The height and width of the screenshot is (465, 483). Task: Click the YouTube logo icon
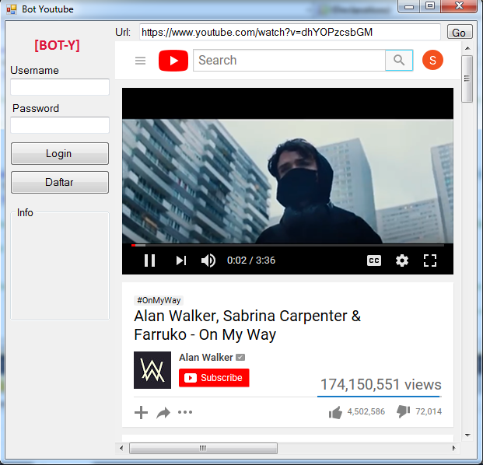point(173,61)
